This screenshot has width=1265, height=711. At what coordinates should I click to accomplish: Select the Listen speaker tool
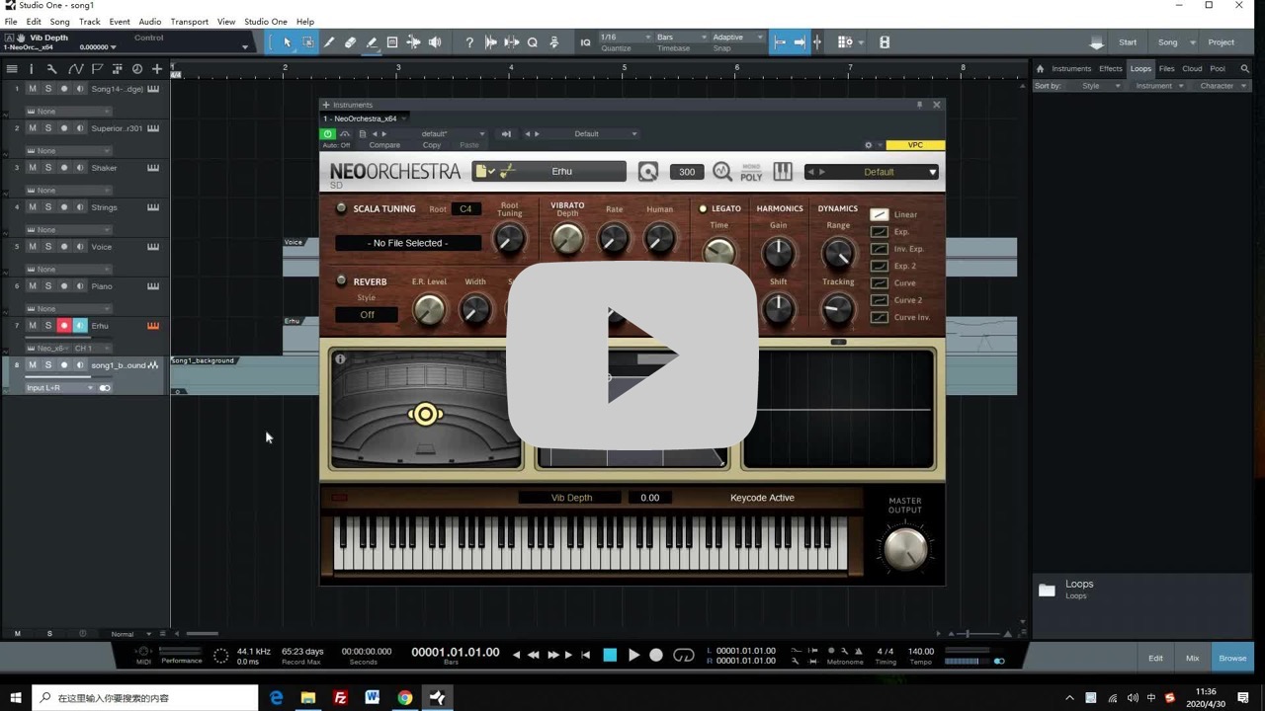coord(435,42)
